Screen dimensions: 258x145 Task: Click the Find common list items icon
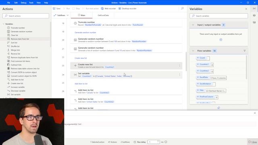click(8, 61)
